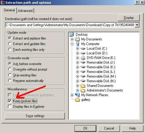Click into the destination path field

coord(70,25)
